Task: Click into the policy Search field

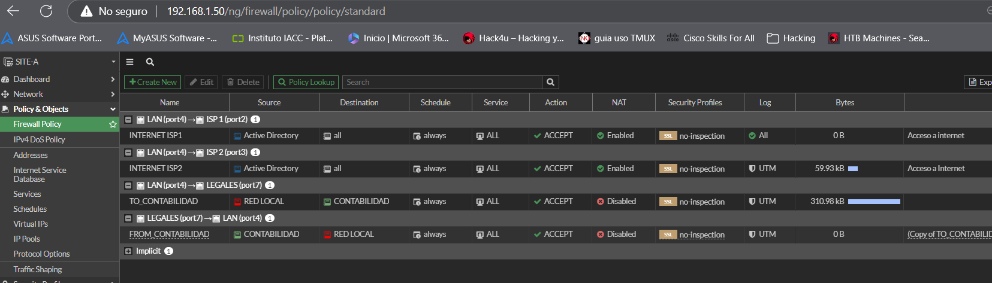Action: (442, 82)
